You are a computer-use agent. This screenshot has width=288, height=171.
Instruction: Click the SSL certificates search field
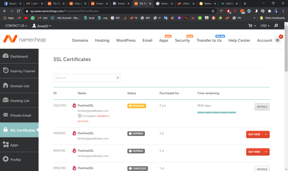click(84, 78)
